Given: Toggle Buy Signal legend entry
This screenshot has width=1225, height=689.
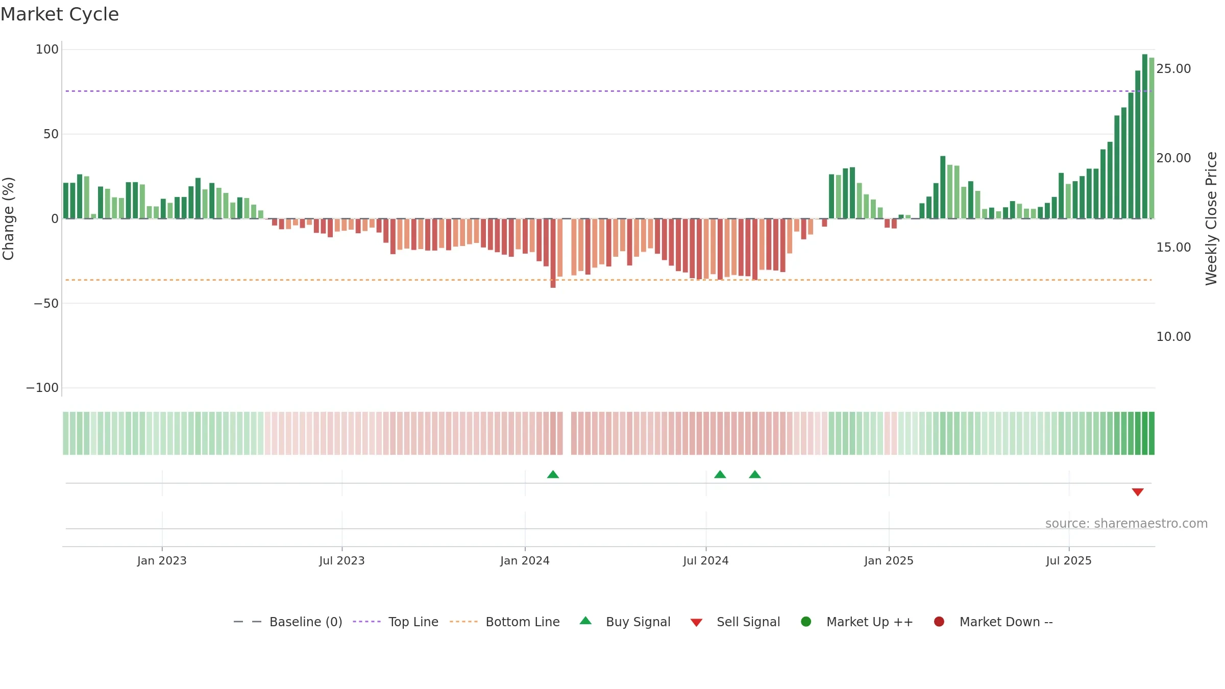Looking at the screenshot, I should (x=625, y=622).
